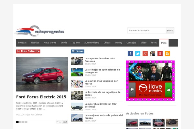Viewport: 194px width, 129px height.
Task: Click the red mobile phone icon
Action: (160, 54)
